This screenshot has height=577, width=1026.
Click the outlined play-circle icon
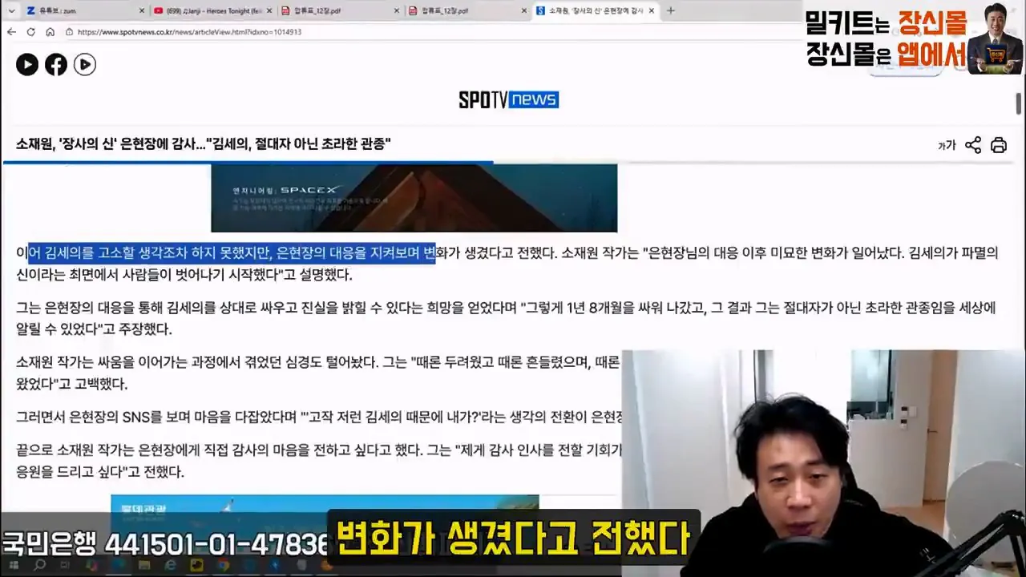tap(85, 65)
